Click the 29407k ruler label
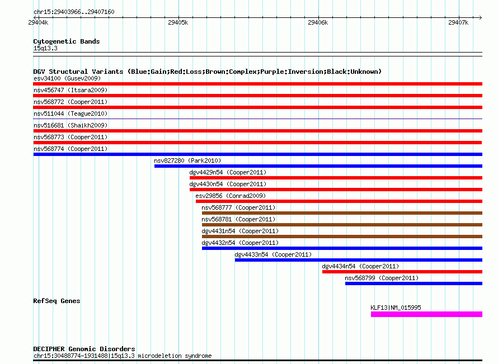498x364 pixels. (458, 22)
